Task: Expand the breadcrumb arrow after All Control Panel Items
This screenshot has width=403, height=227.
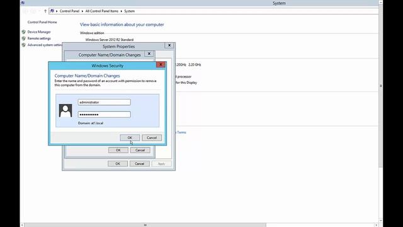Action: coord(122,11)
